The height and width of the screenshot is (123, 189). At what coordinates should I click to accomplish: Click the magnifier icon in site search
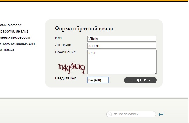[x=110, y=114]
